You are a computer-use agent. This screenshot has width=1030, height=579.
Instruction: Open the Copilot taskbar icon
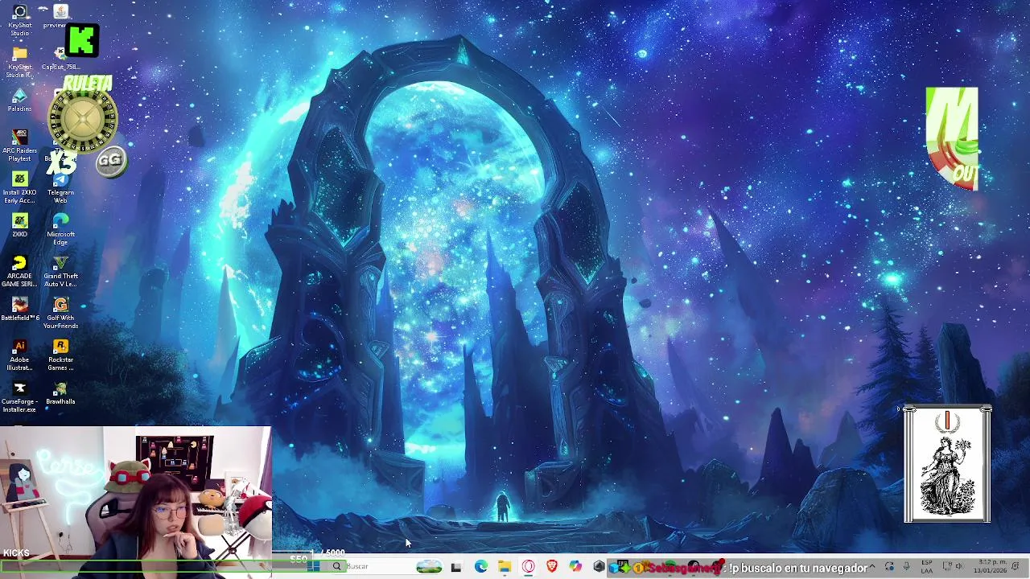575,567
